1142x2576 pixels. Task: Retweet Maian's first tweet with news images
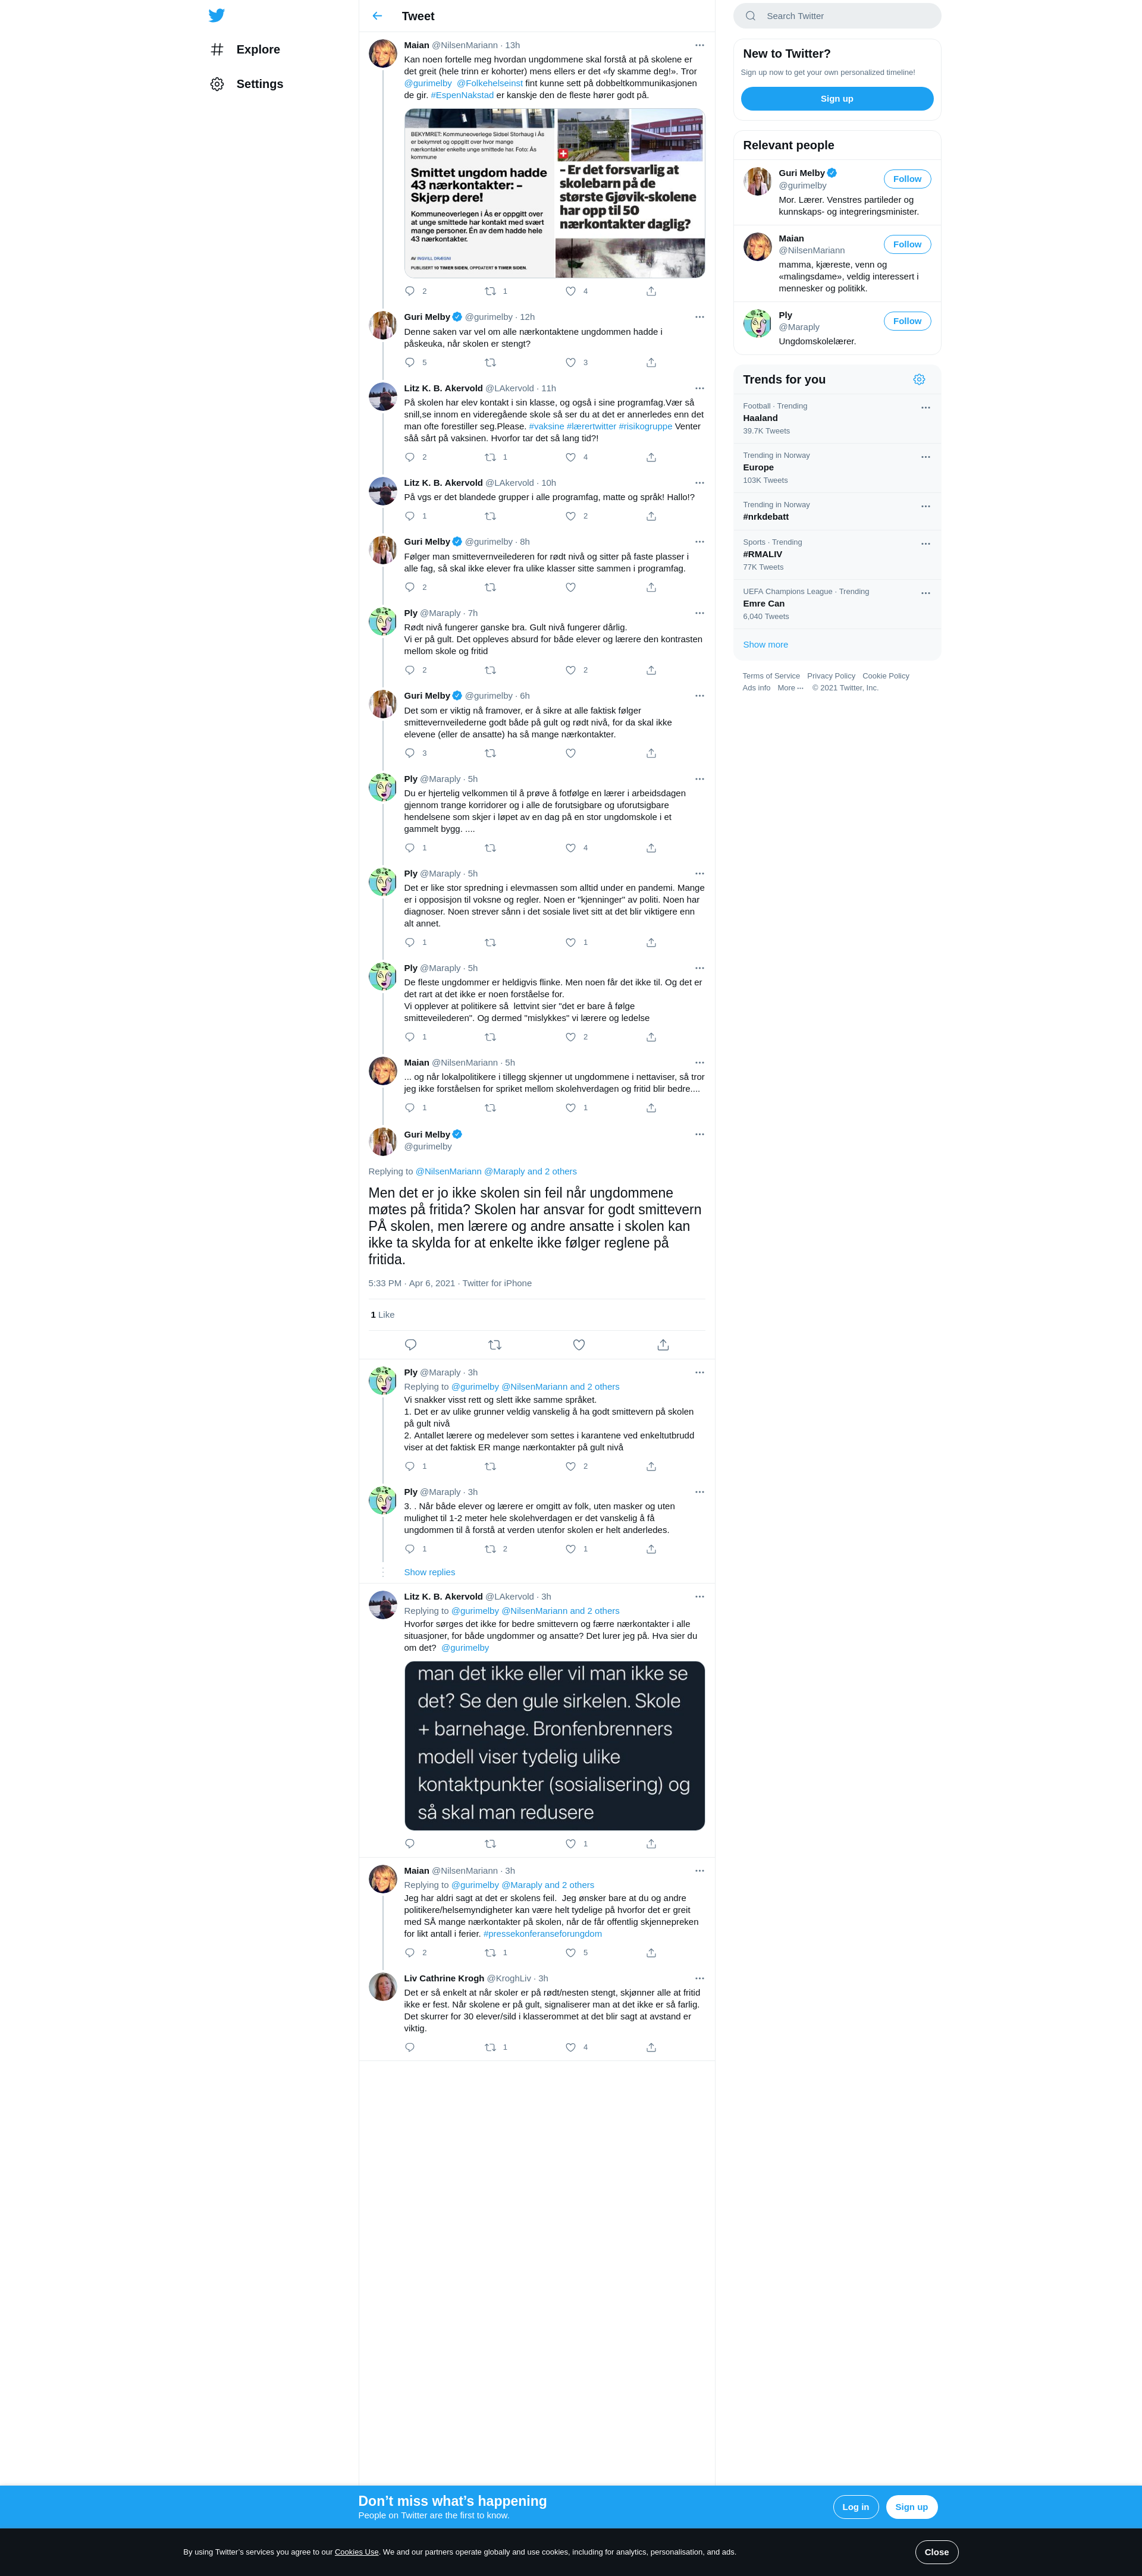(490, 291)
